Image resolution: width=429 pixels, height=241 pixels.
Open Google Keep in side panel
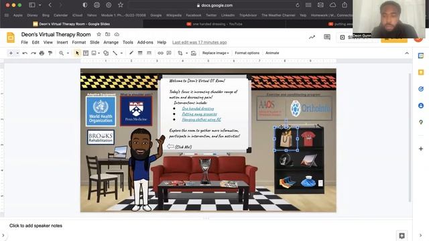tap(421, 72)
